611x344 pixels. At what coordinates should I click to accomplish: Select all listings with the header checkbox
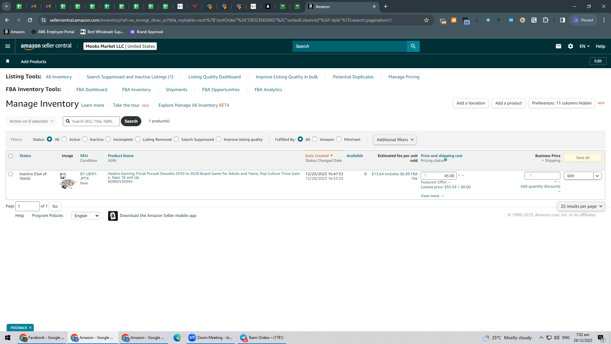(11, 156)
